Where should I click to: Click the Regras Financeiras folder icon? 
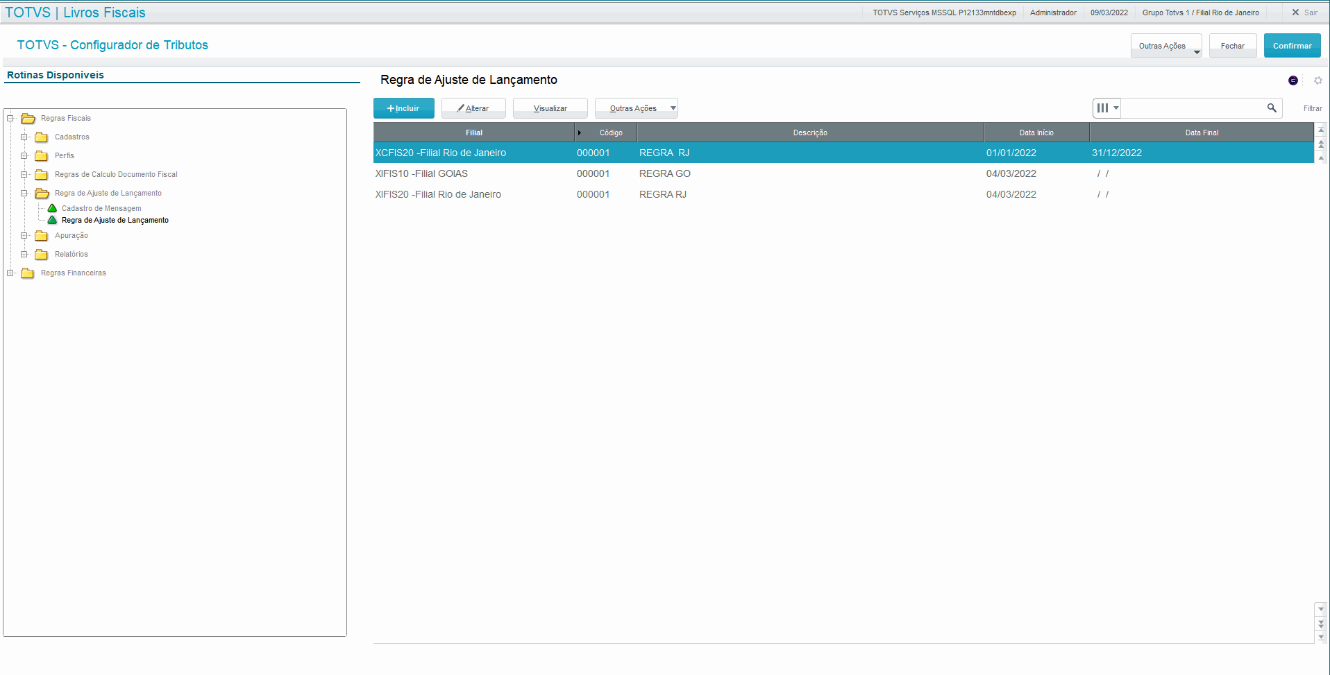pos(28,273)
